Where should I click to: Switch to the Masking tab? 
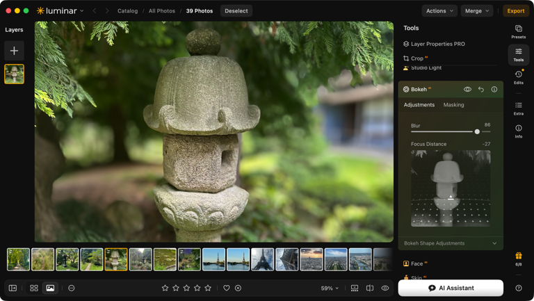tap(453, 105)
